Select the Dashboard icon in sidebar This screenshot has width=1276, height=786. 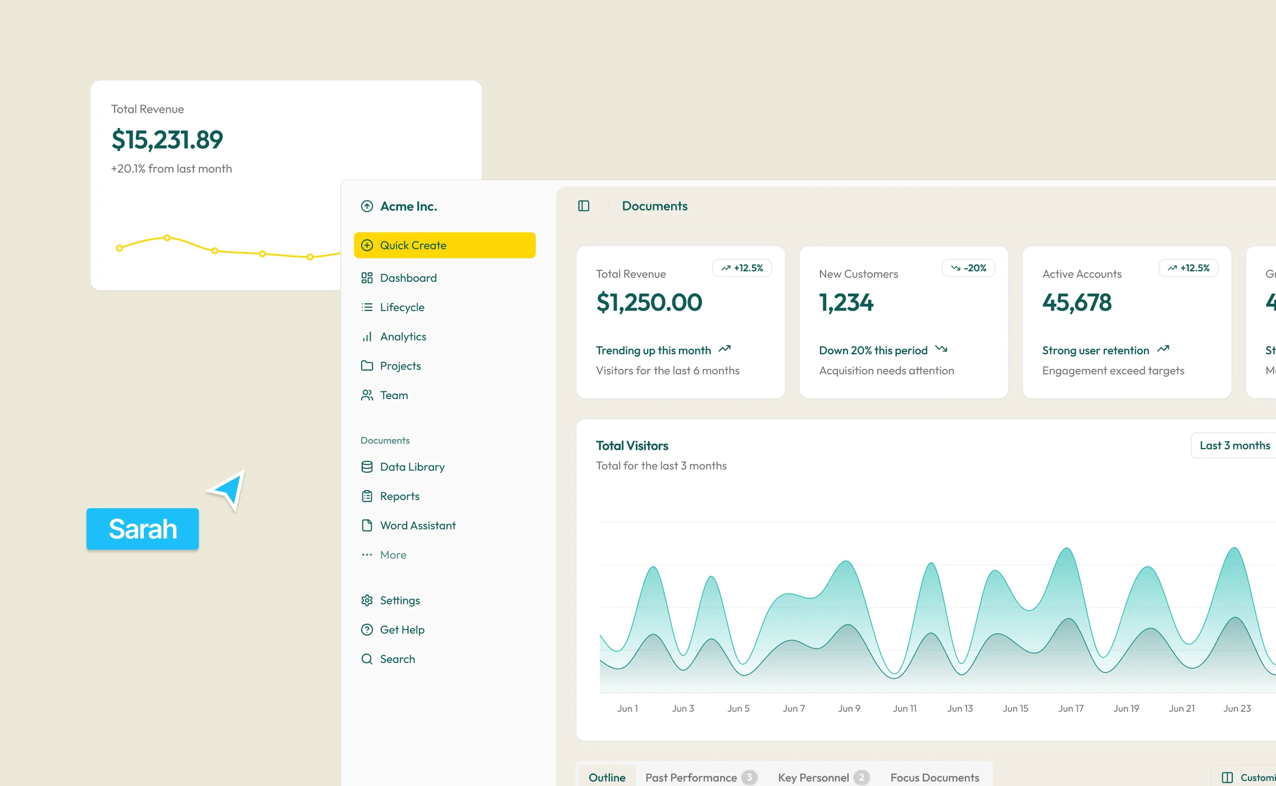[367, 277]
